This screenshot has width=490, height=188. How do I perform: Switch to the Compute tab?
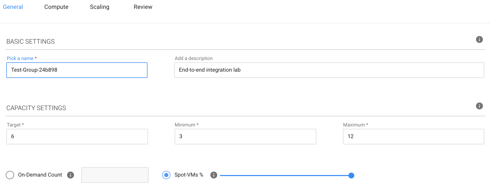pos(56,7)
